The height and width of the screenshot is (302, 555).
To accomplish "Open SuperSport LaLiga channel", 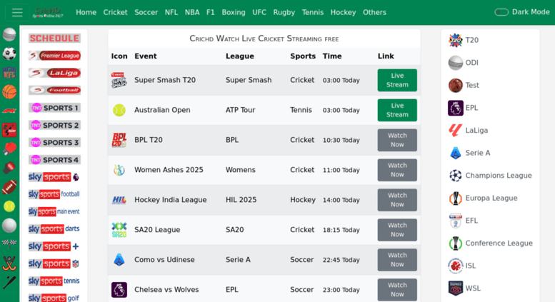I will click(x=54, y=73).
